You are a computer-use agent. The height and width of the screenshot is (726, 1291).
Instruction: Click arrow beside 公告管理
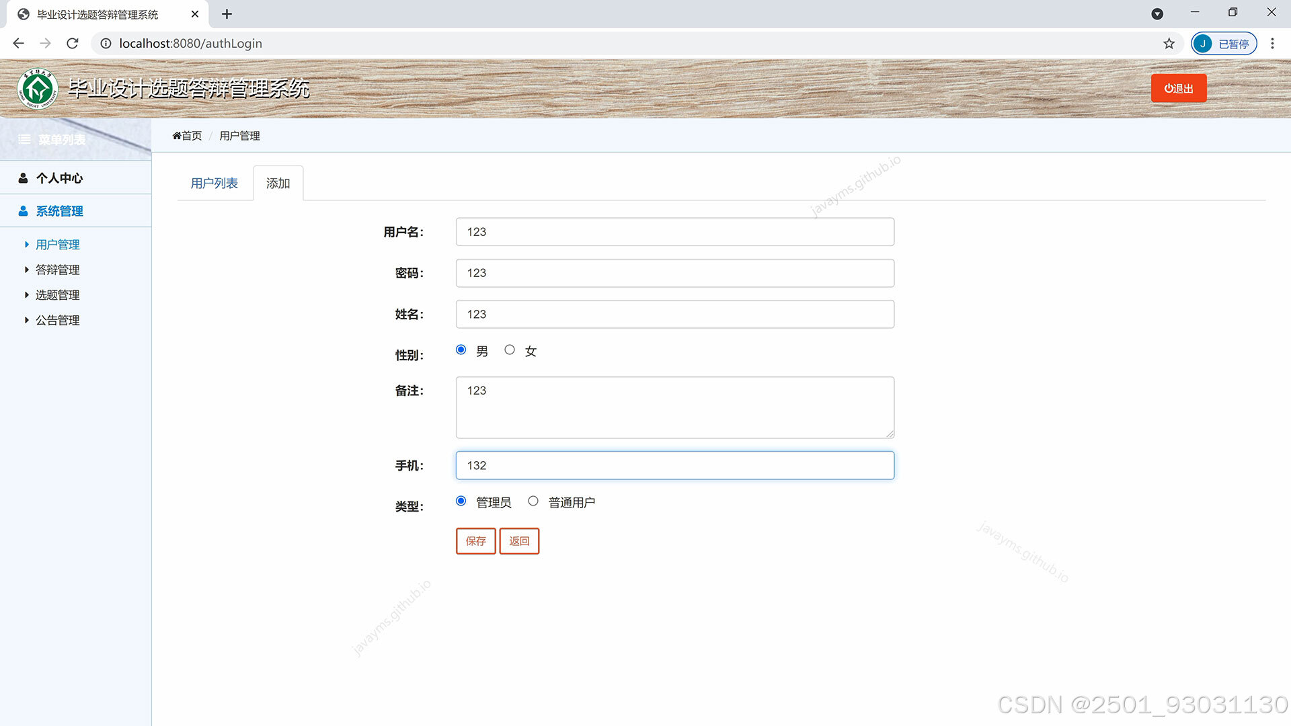click(x=27, y=320)
